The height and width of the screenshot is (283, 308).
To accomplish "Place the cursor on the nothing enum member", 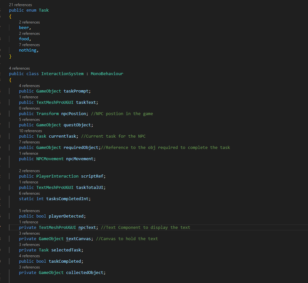I will coord(28,50).
